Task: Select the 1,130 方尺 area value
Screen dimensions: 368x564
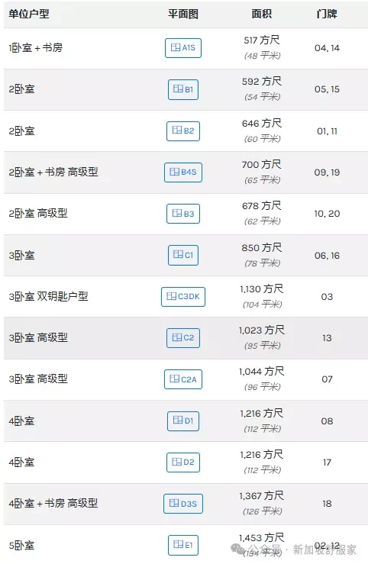Action: [x=262, y=288]
